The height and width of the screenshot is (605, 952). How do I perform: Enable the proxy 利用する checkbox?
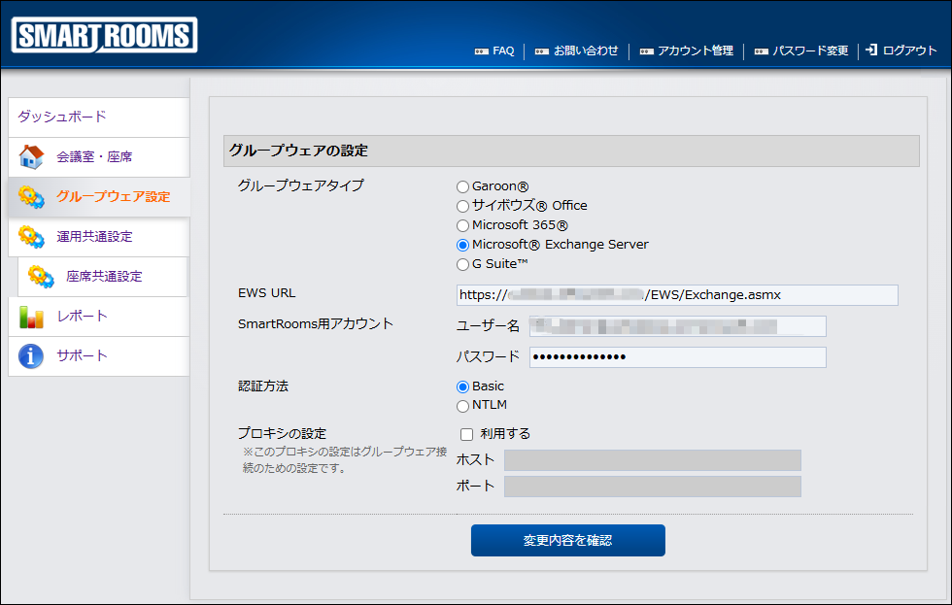tap(466, 434)
